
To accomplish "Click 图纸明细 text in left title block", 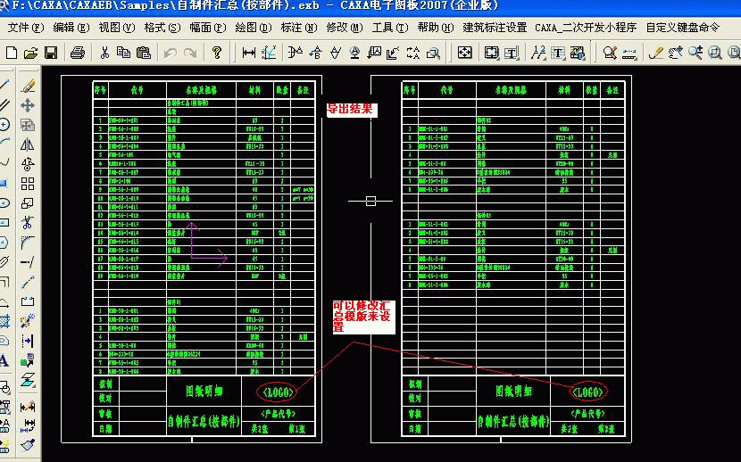I will click(x=204, y=391).
